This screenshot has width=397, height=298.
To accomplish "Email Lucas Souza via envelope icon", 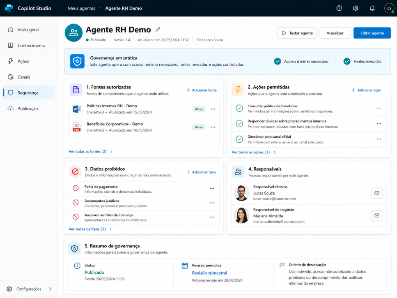I will point(377,193).
